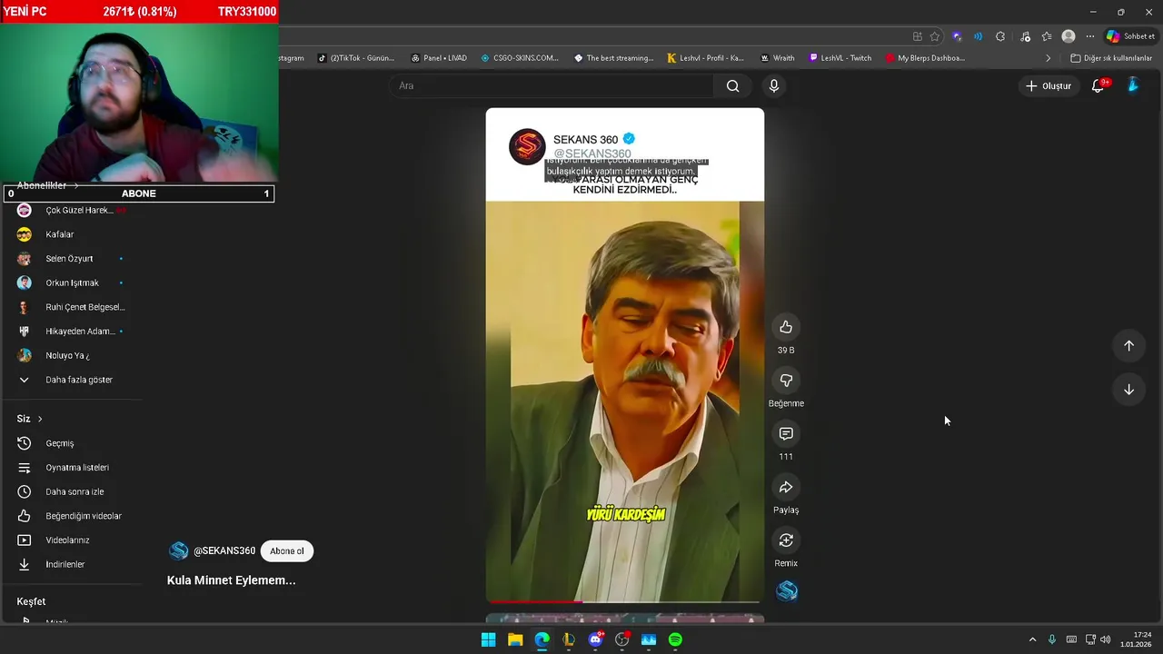The width and height of the screenshot is (1163, 654).
Task: Click the sound thumbnail below Remix
Action: (x=787, y=591)
